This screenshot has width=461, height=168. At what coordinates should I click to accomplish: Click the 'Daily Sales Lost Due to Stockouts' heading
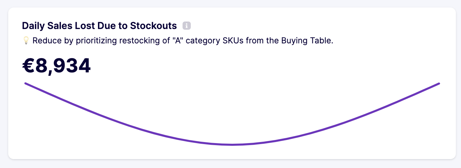point(99,26)
